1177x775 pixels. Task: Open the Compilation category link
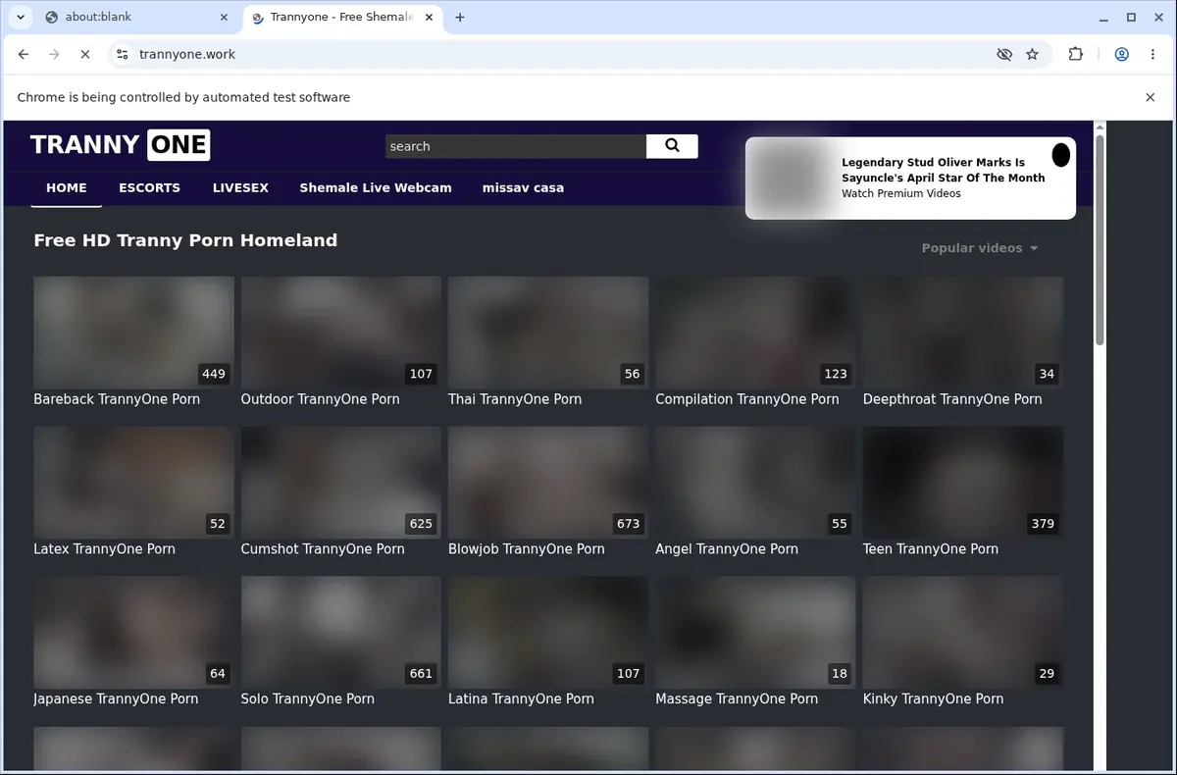[x=747, y=399]
